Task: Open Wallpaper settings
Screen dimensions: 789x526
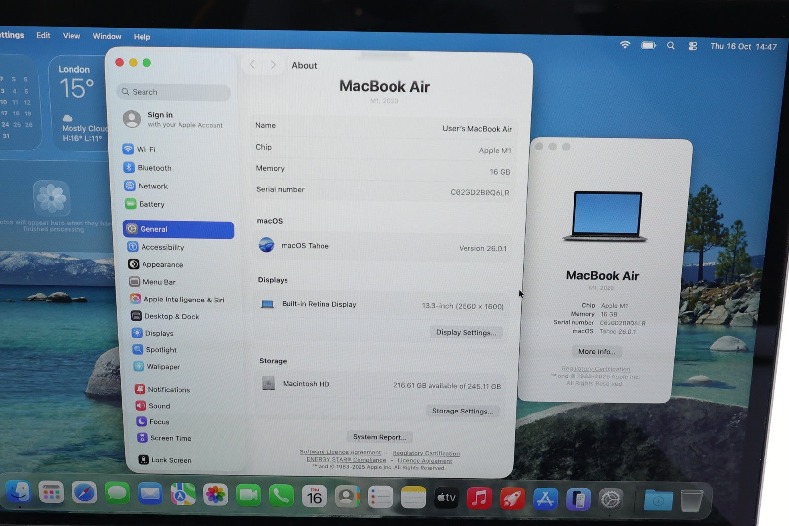Action: [x=163, y=367]
